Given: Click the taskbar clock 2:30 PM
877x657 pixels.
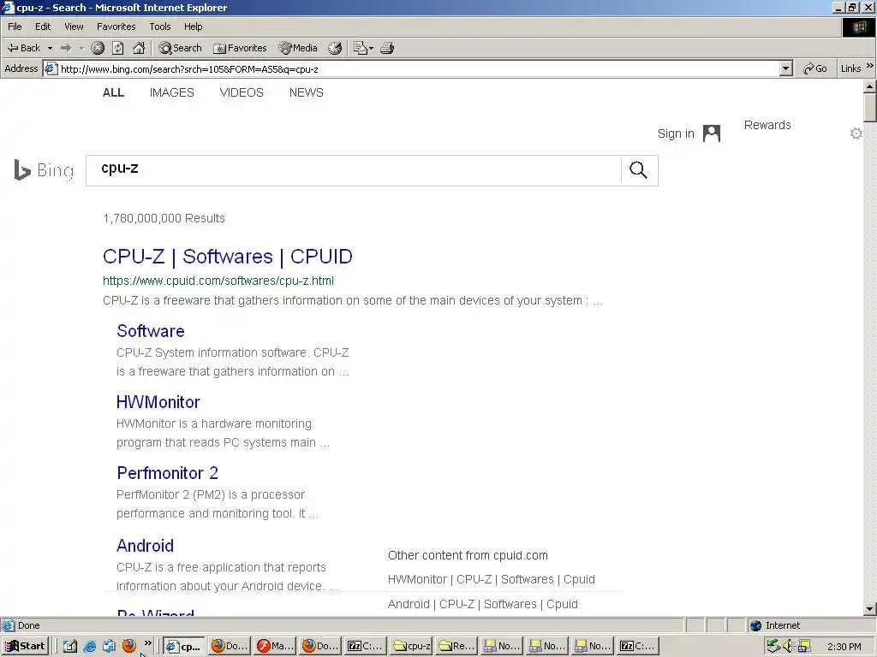Looking at the screenshot, I should 844,647.
